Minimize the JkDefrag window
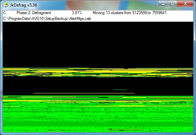Viewport: 196px width, 135px height. pyautogui.click(x=163, y=3)
